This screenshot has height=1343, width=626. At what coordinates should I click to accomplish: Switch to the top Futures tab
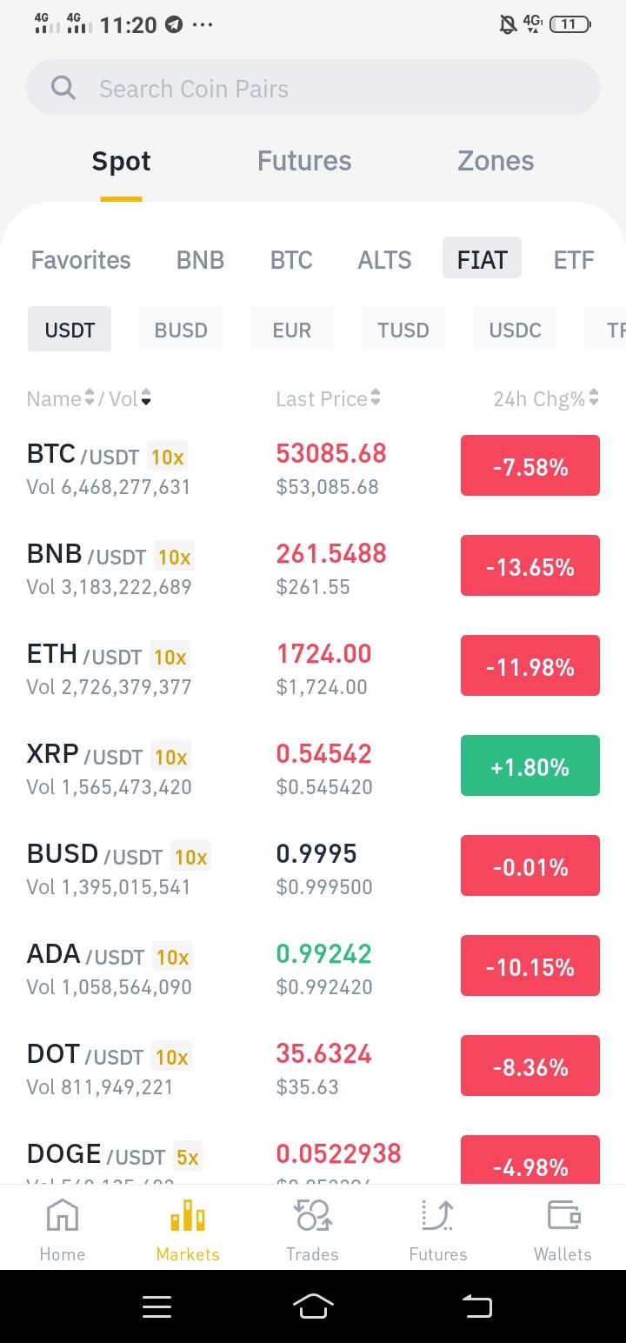coord(304,161)
